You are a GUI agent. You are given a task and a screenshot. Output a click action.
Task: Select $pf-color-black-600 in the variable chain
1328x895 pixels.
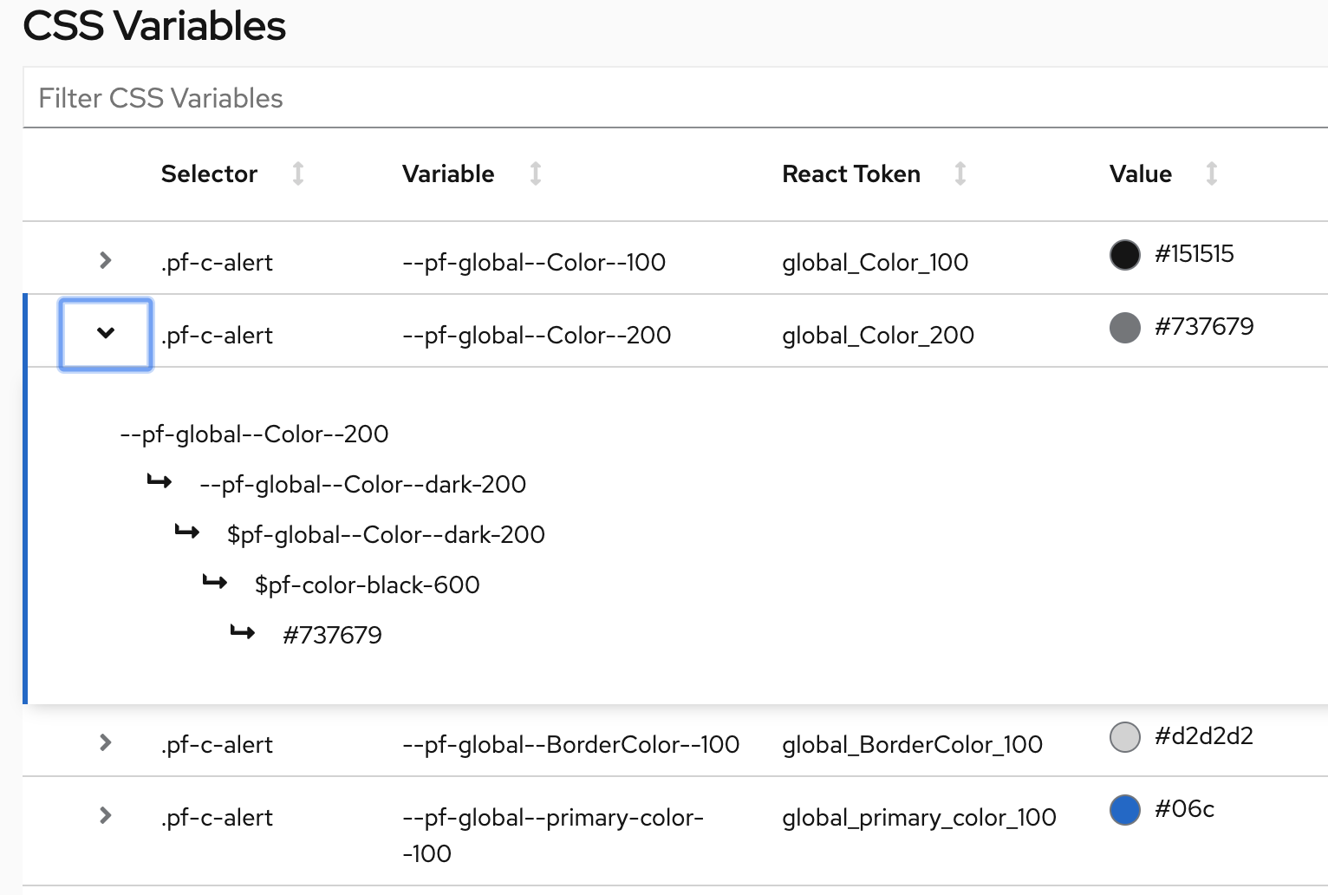[367, 585]
